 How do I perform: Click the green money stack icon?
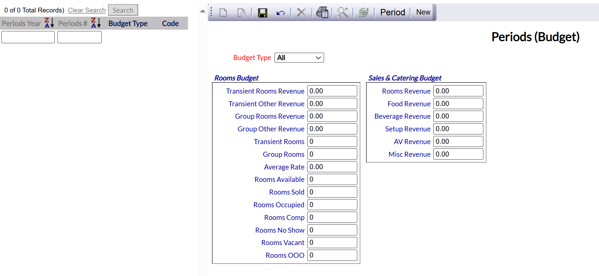[x=364, y=12]
